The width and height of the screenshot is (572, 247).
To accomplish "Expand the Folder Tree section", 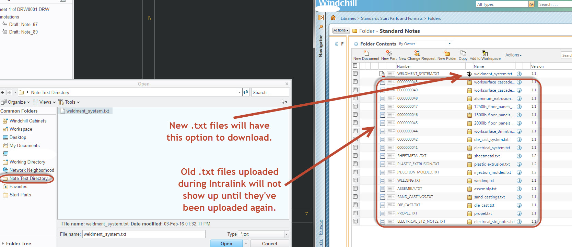I will click(3, 244).
